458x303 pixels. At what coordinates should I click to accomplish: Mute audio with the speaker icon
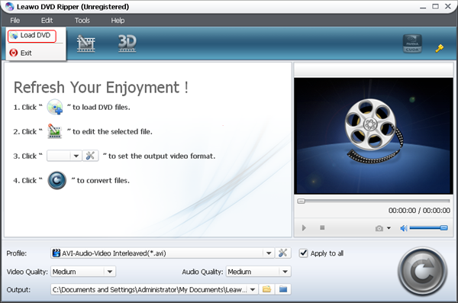[404, 228]
